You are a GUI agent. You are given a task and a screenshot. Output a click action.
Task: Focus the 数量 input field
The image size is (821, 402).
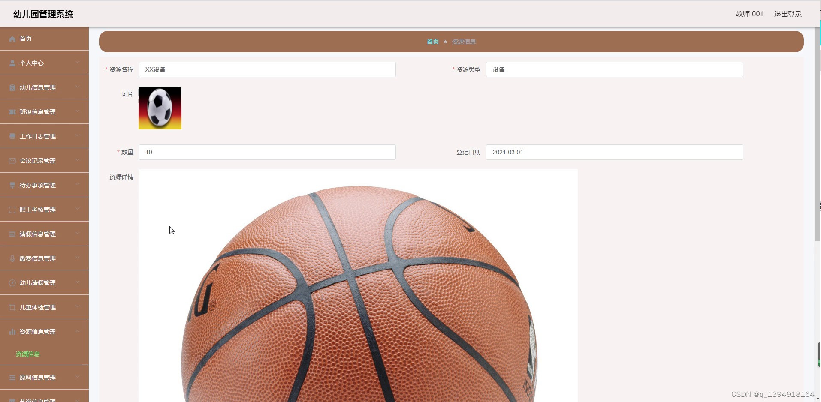[267, 152]
